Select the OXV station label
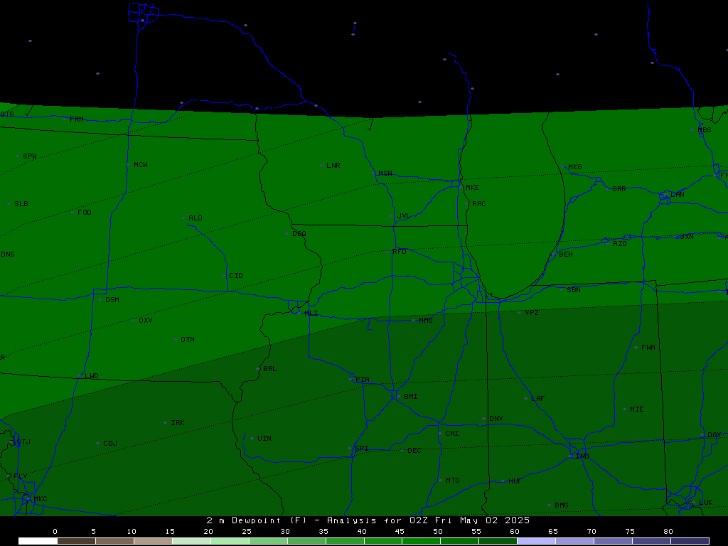Viewport: 728px width, 546px height. (x=145, y=321)
